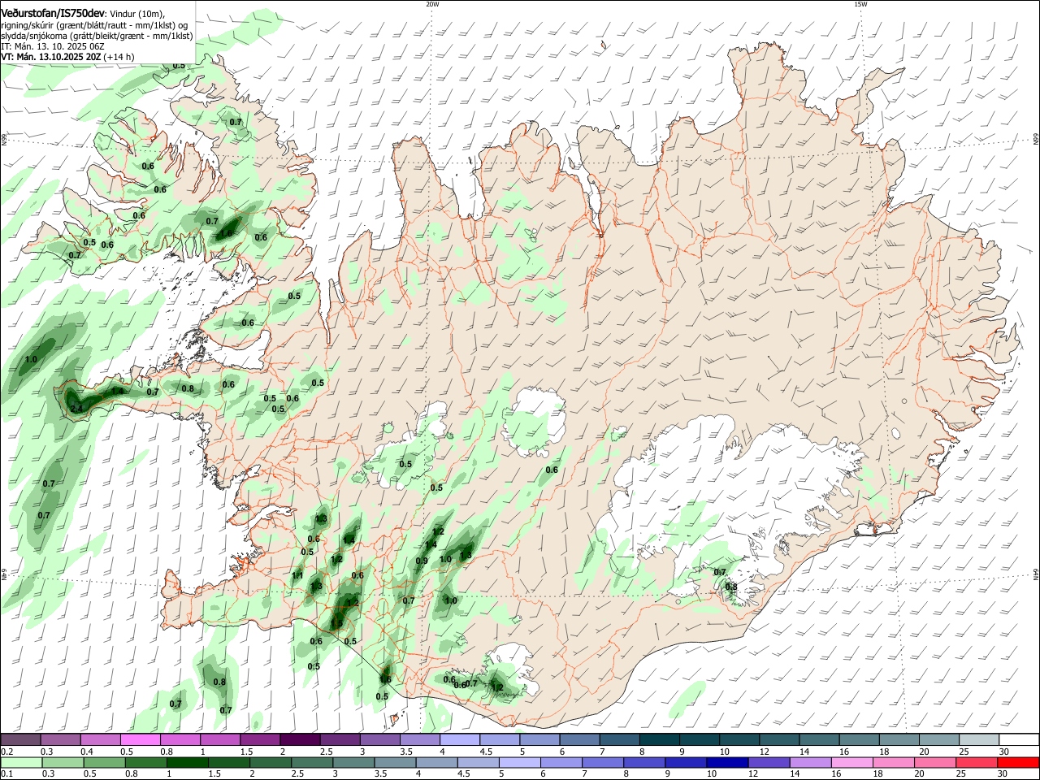Pick the forest green 0.8 legend swatch

145,763
